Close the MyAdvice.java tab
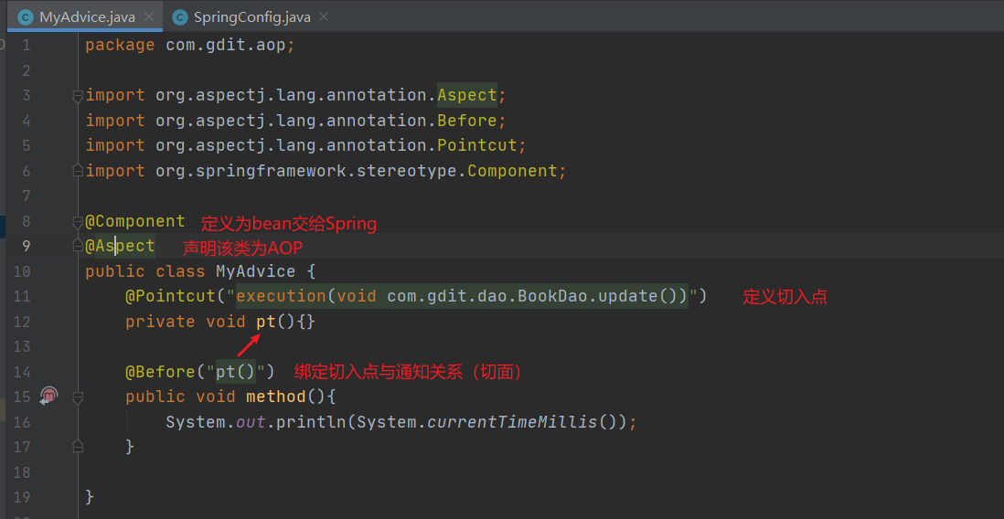 [148, 17]
